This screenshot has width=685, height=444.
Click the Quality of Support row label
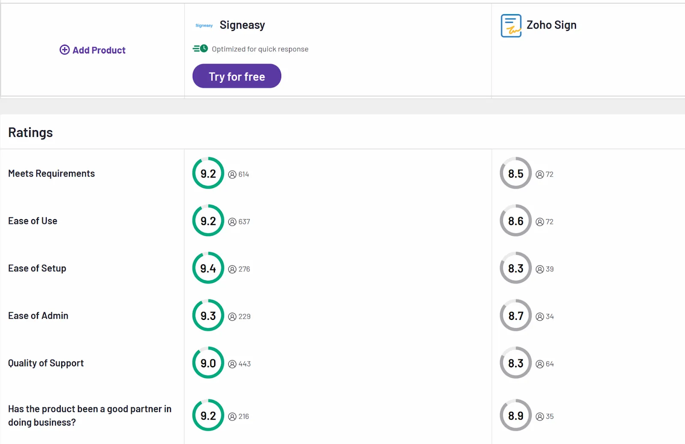click(x=46, y=364)
